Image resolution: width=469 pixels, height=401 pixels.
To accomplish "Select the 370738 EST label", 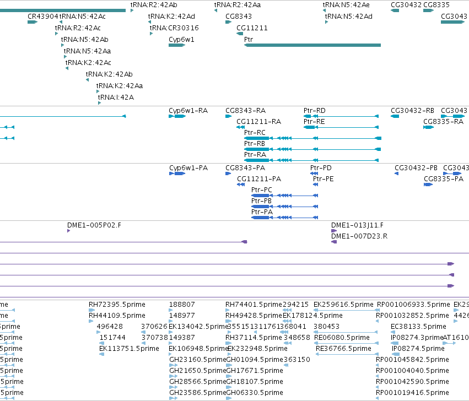I will (154, 338).
